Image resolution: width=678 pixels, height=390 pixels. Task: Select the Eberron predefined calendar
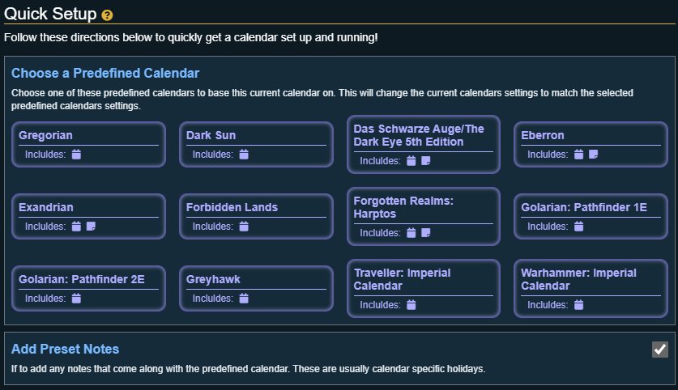tap(543, 135)
